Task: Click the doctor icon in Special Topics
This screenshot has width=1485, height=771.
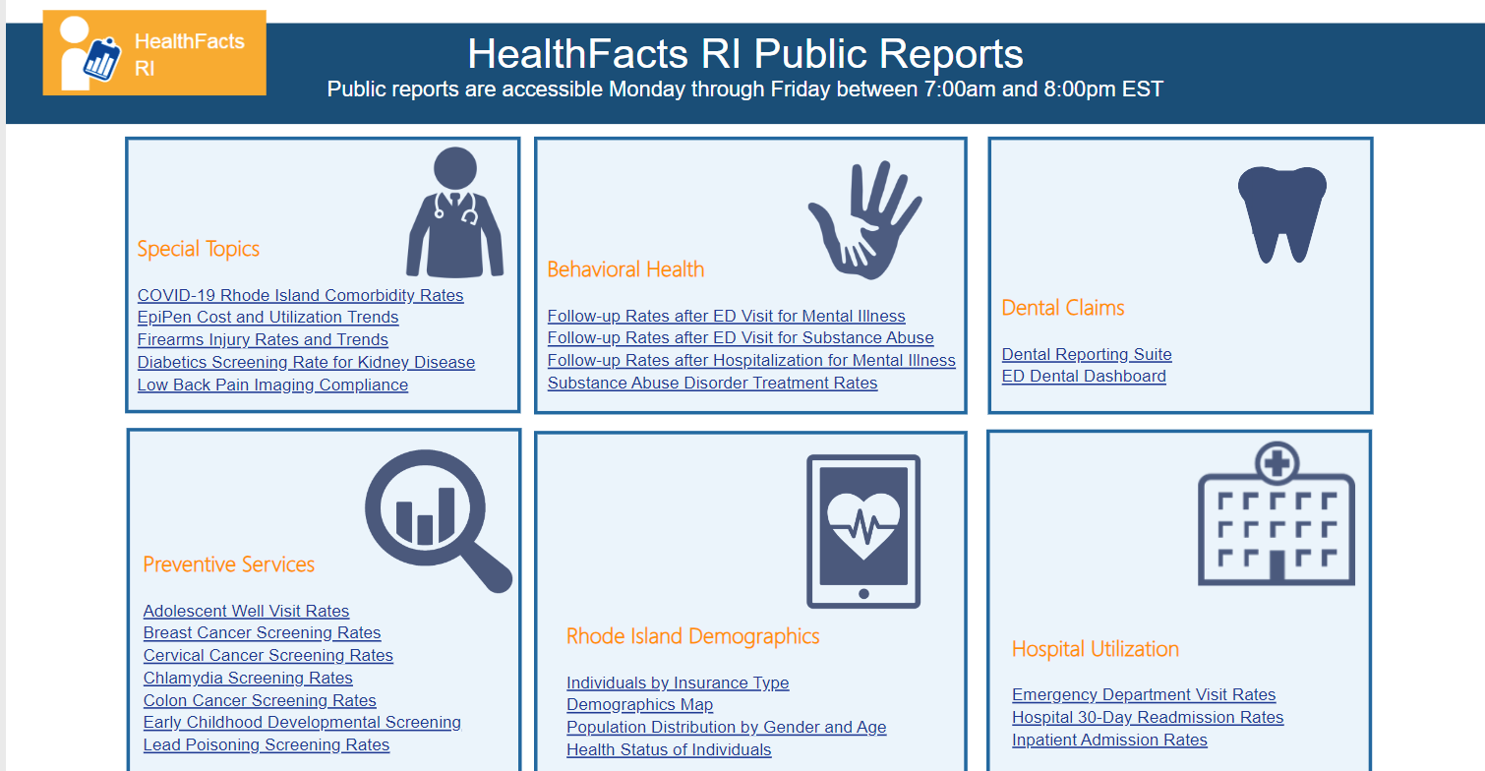Action: (x=454, y=211)
